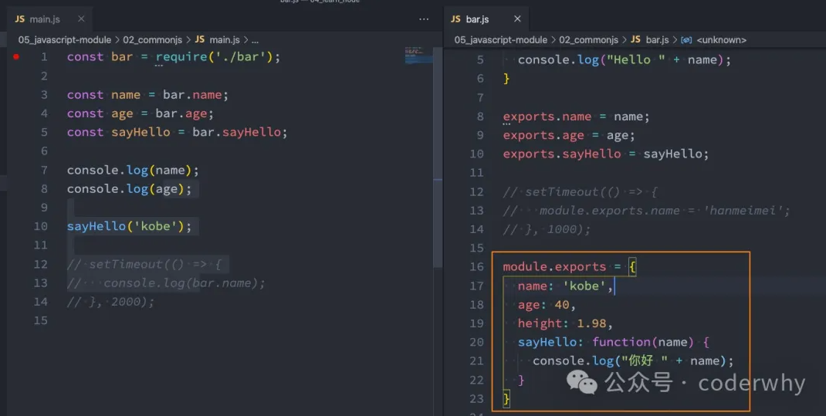Click bar.js file in right breadcrumb
This screenshot has height=416, width=826.
[x=657, y=40]
